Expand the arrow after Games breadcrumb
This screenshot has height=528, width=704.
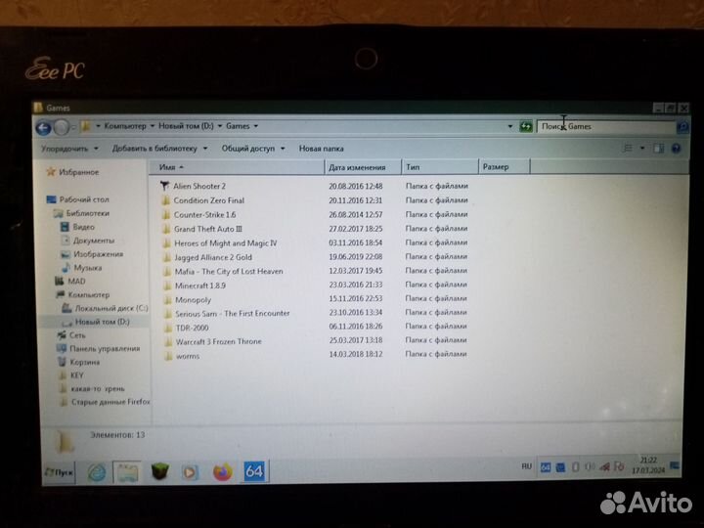click(x=256, y=126)
